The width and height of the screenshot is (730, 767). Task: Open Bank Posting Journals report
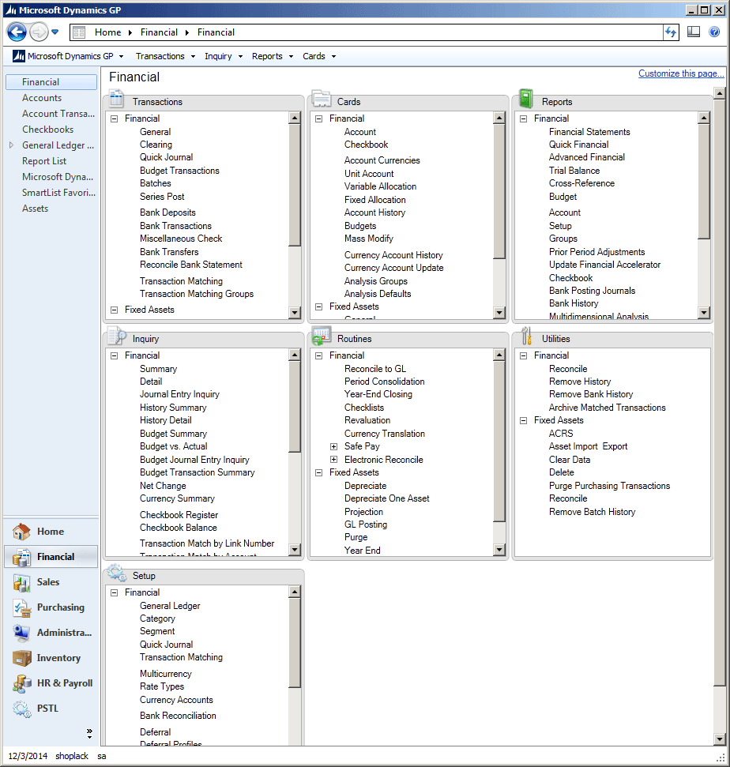tap(592, 291)
